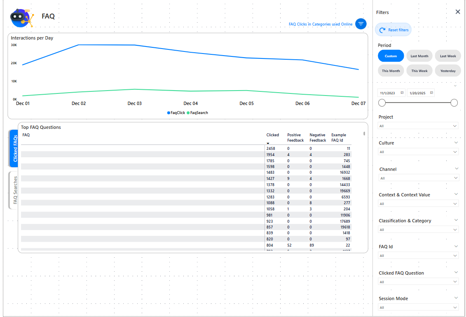The width and height of the screenshot is (466, 317).
Task: Click the Reset filters button
Action: 393,30
